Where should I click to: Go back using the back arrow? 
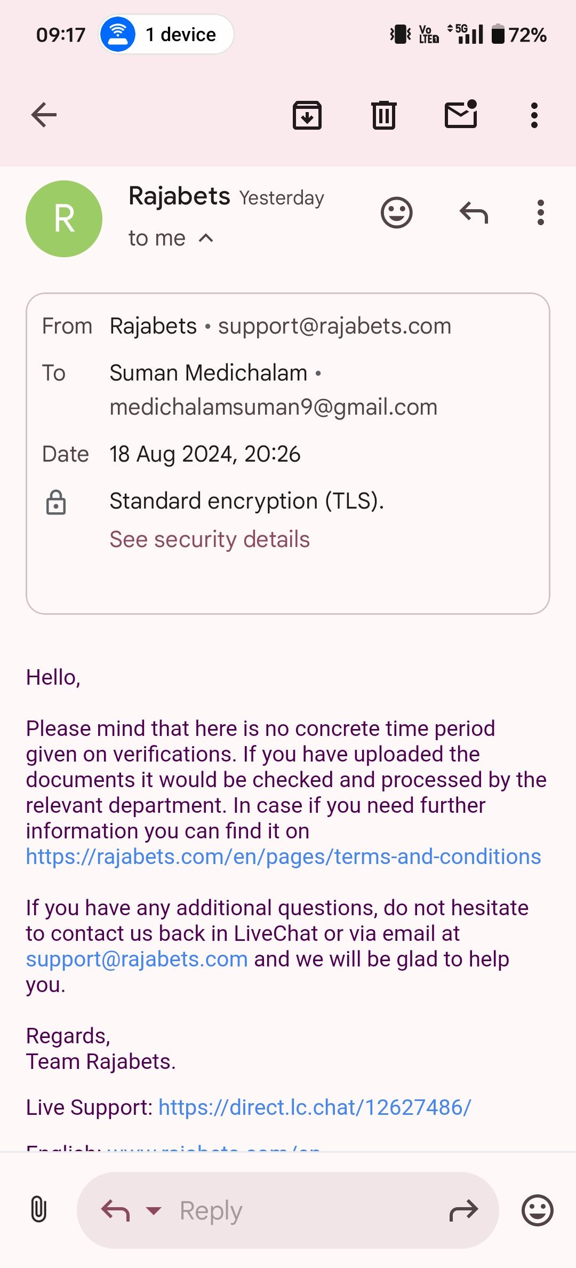tap(44, 115)
